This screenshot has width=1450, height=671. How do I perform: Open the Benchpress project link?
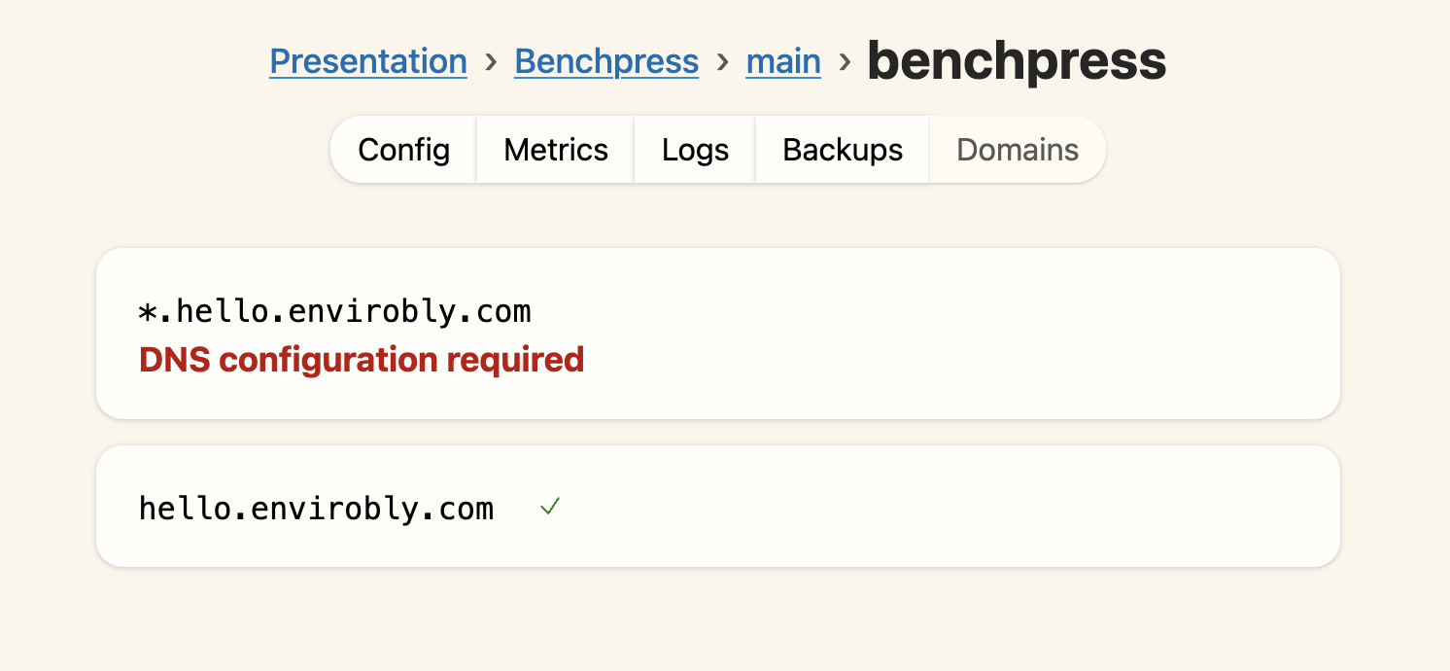coord(605,61)
